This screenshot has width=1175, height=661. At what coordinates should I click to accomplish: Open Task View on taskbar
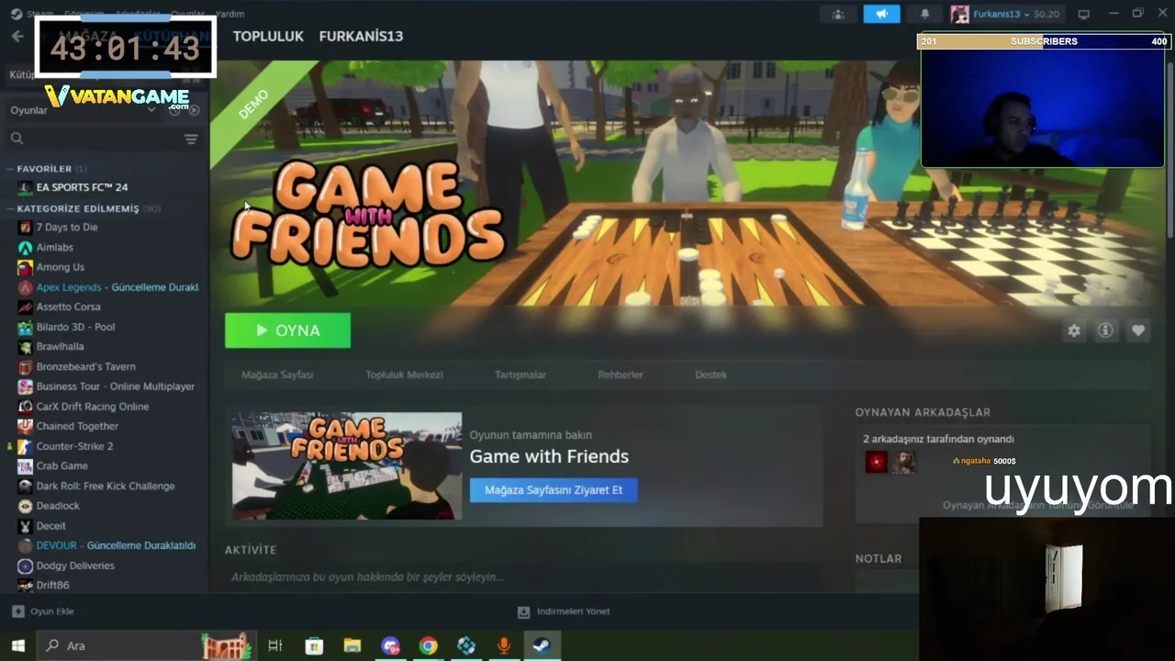pyautogui.click(x=274, y=645)
